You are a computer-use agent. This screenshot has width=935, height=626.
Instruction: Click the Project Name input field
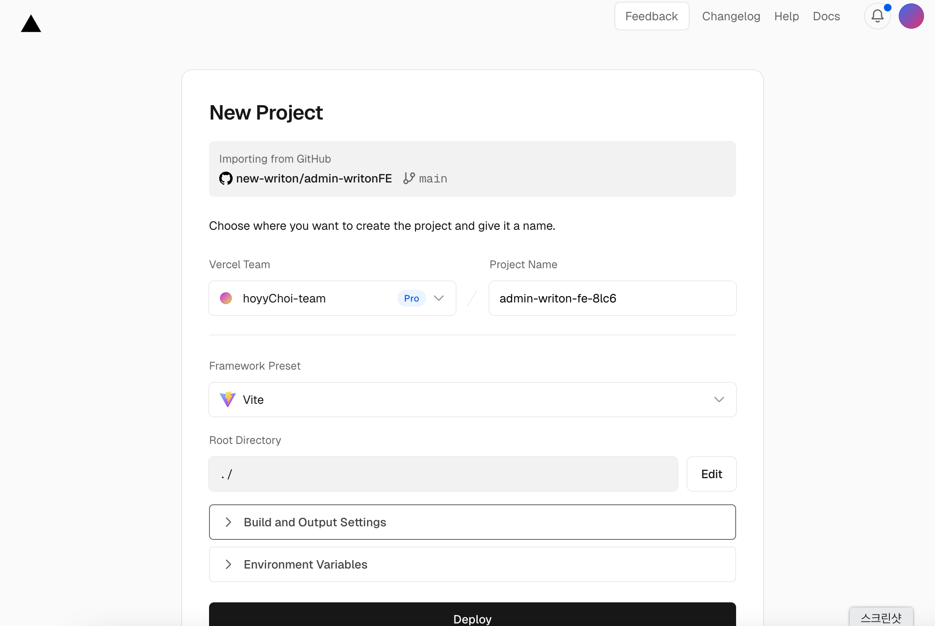pos(613,298)
